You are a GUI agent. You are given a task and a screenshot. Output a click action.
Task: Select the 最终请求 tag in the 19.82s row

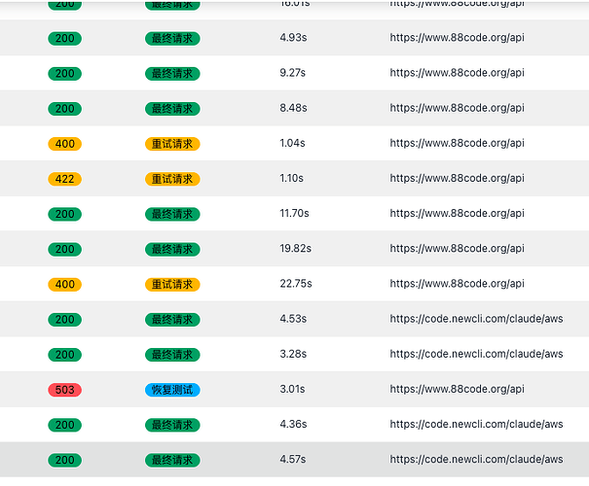coord(172,250)
